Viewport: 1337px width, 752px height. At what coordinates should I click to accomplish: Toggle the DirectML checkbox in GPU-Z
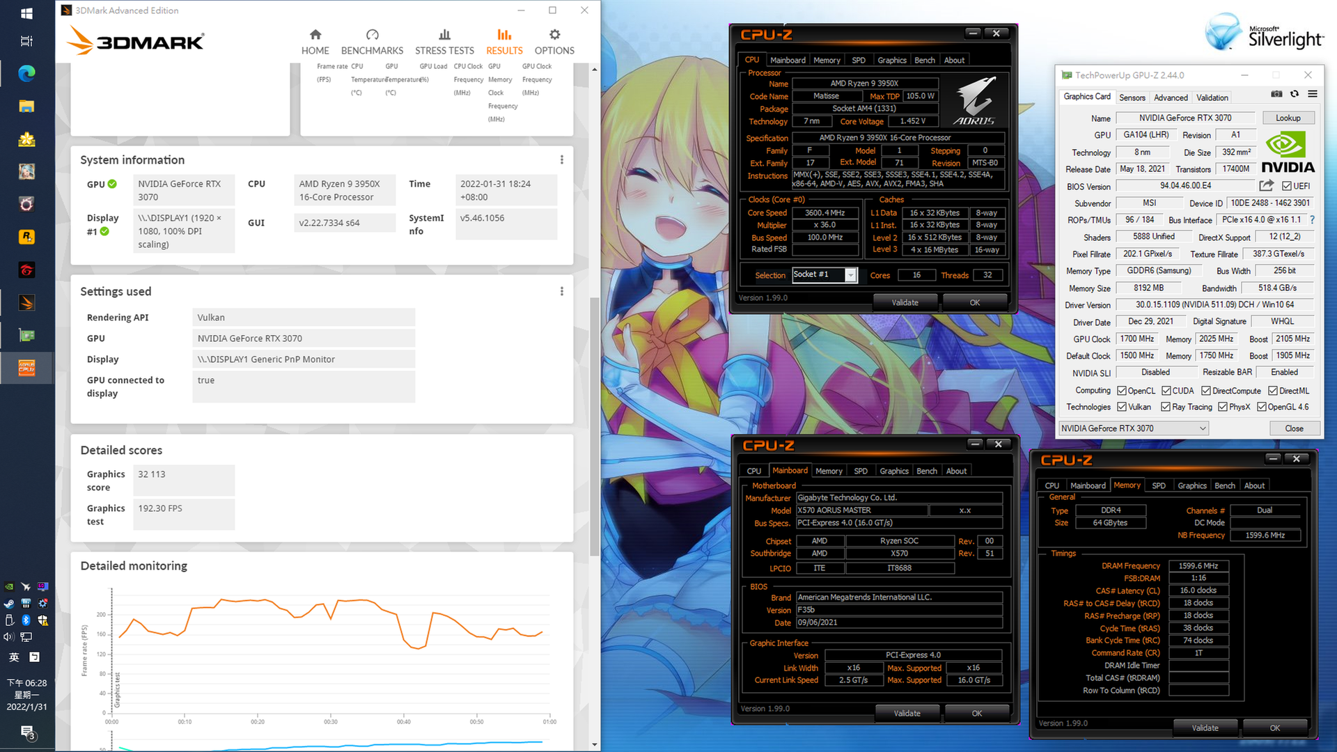click(x=1273, y=391)
